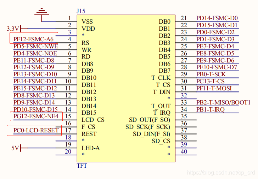Click the J15 component designator
Viewport: 258px width, 179px height.
pyautogui.click(x=81, y=11)
